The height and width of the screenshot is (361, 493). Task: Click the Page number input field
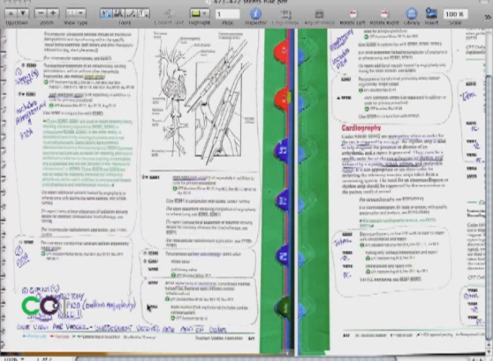pyautogui.click(x=227, y=14)
